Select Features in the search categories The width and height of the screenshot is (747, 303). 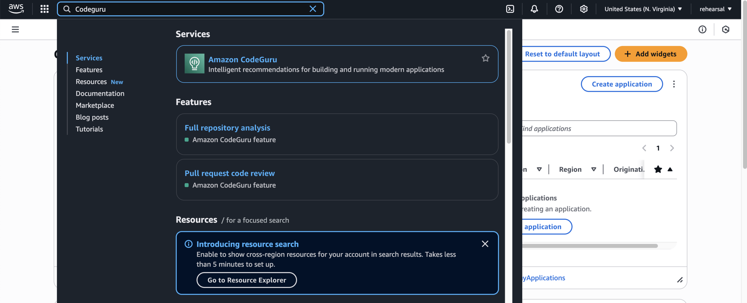point(89,70)
